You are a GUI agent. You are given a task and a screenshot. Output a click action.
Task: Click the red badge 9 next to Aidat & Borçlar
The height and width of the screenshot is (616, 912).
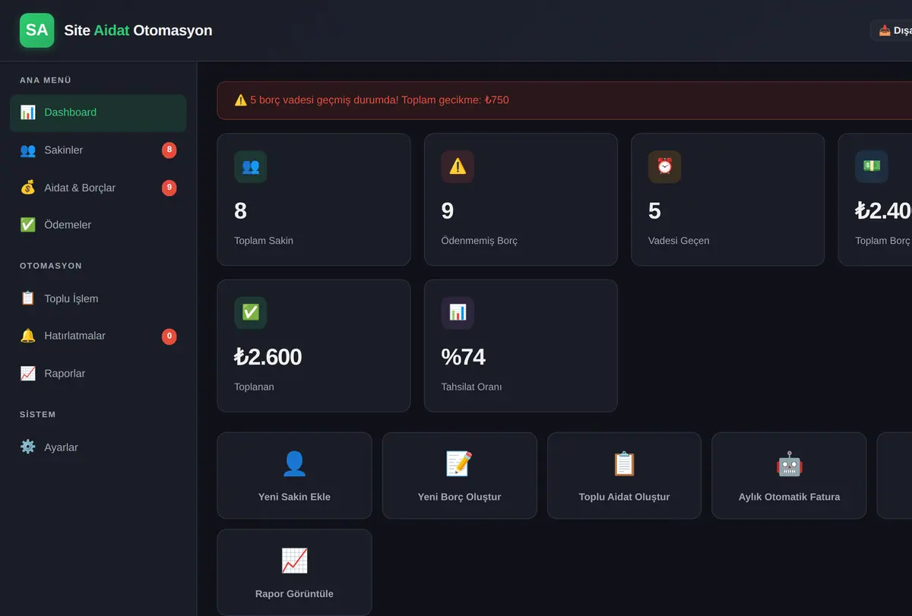tap(169, 188)
